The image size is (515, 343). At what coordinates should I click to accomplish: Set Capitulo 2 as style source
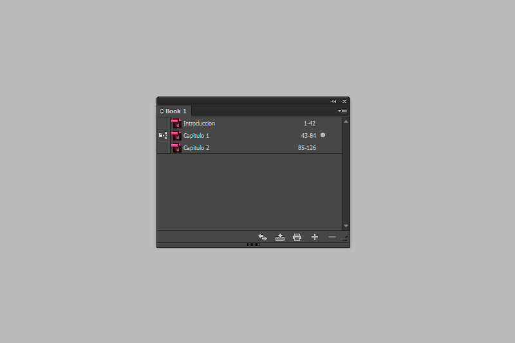tap(164, 148)
